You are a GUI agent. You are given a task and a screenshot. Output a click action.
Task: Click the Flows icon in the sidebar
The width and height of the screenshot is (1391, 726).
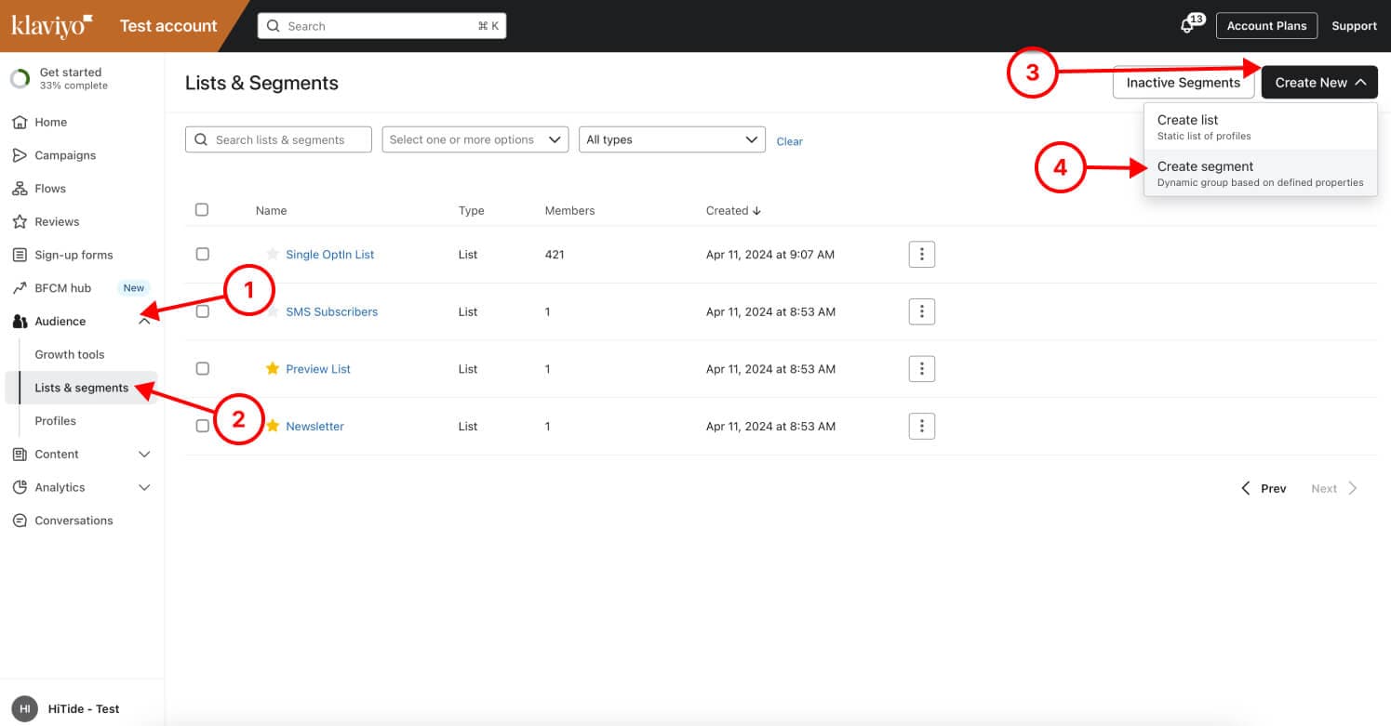[20, 189]
